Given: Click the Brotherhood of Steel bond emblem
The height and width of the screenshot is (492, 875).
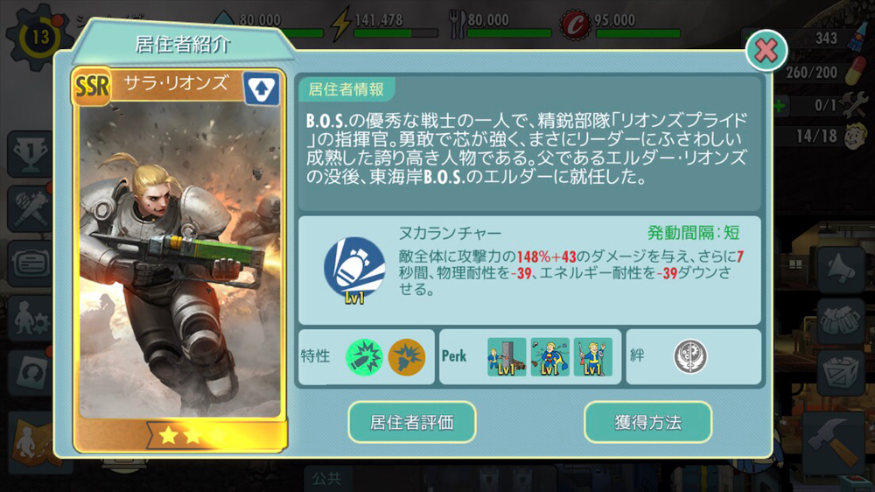Looking at the screenshot, I should coord(690,356).
